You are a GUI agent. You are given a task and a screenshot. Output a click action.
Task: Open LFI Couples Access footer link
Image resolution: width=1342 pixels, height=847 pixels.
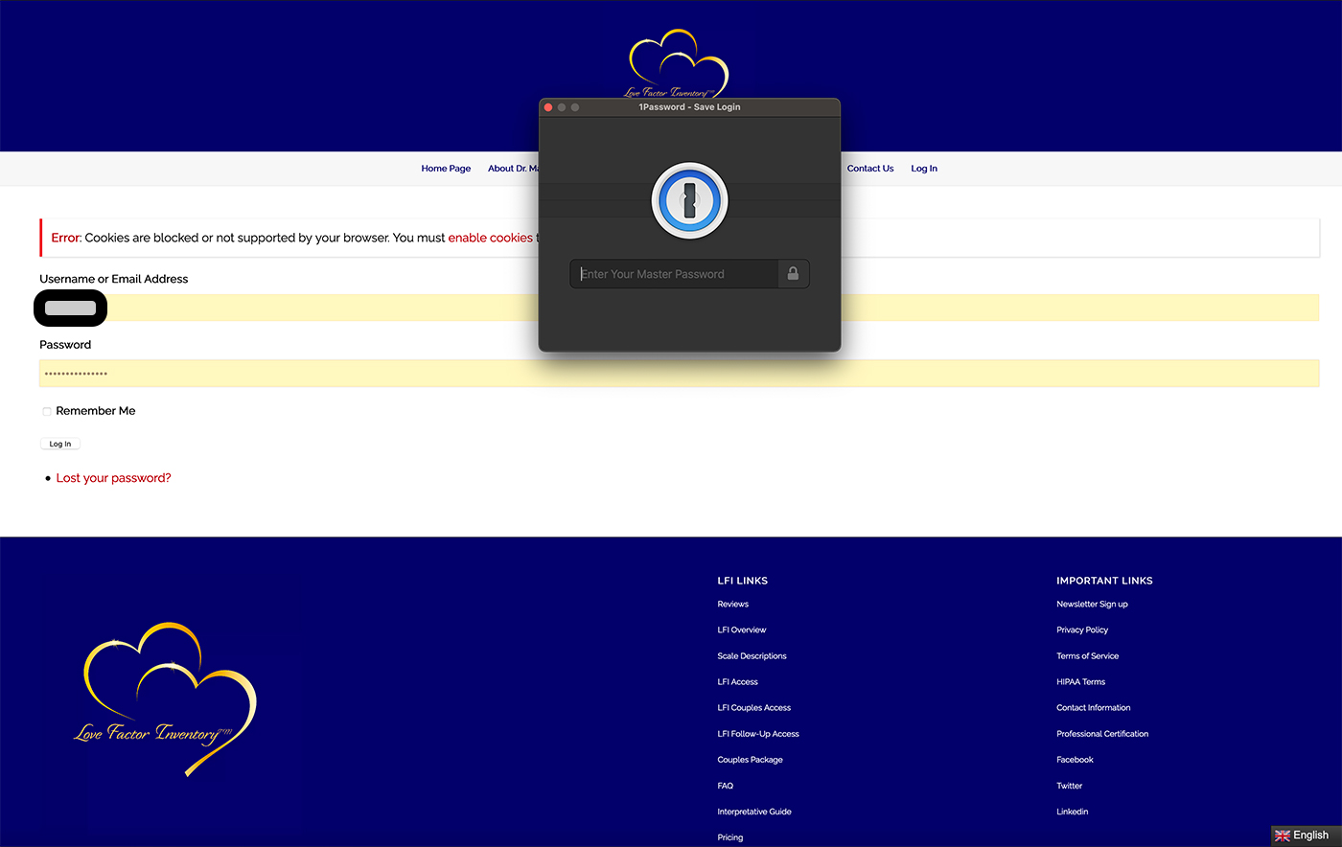coord(754,708)
